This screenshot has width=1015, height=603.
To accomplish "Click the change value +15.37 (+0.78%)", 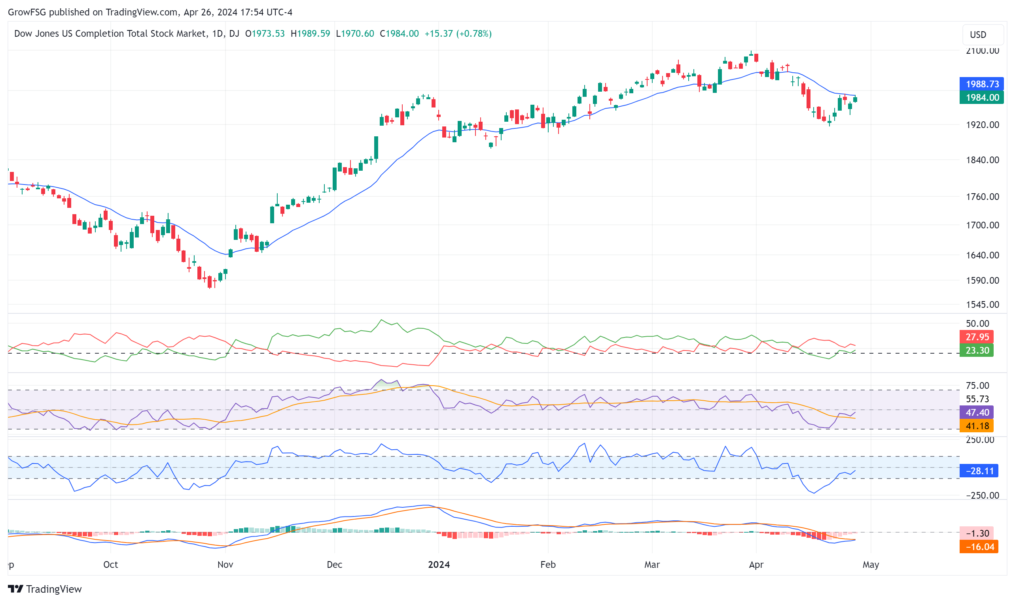I will (x=458, y=34).
